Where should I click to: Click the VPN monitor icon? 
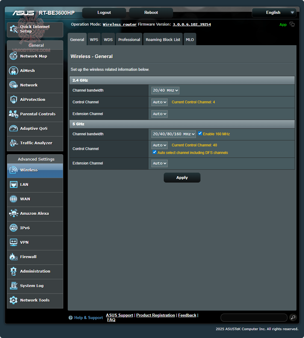[x=13, y=242]
